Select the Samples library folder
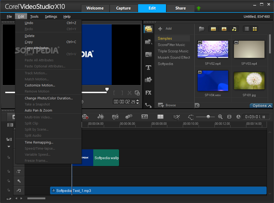274x203 pixels. (x=172, y=38)
